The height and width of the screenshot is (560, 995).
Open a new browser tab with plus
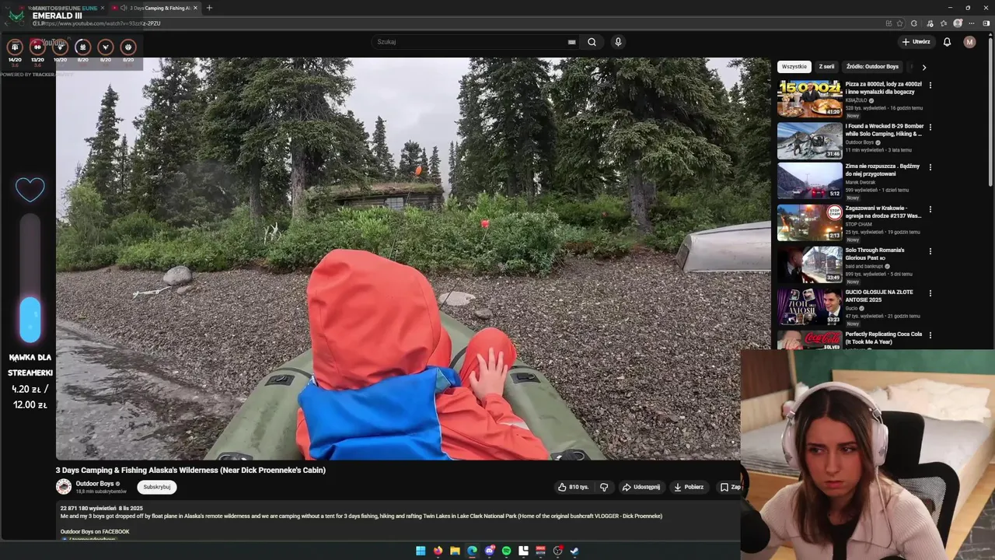click(x=209, y=8)
